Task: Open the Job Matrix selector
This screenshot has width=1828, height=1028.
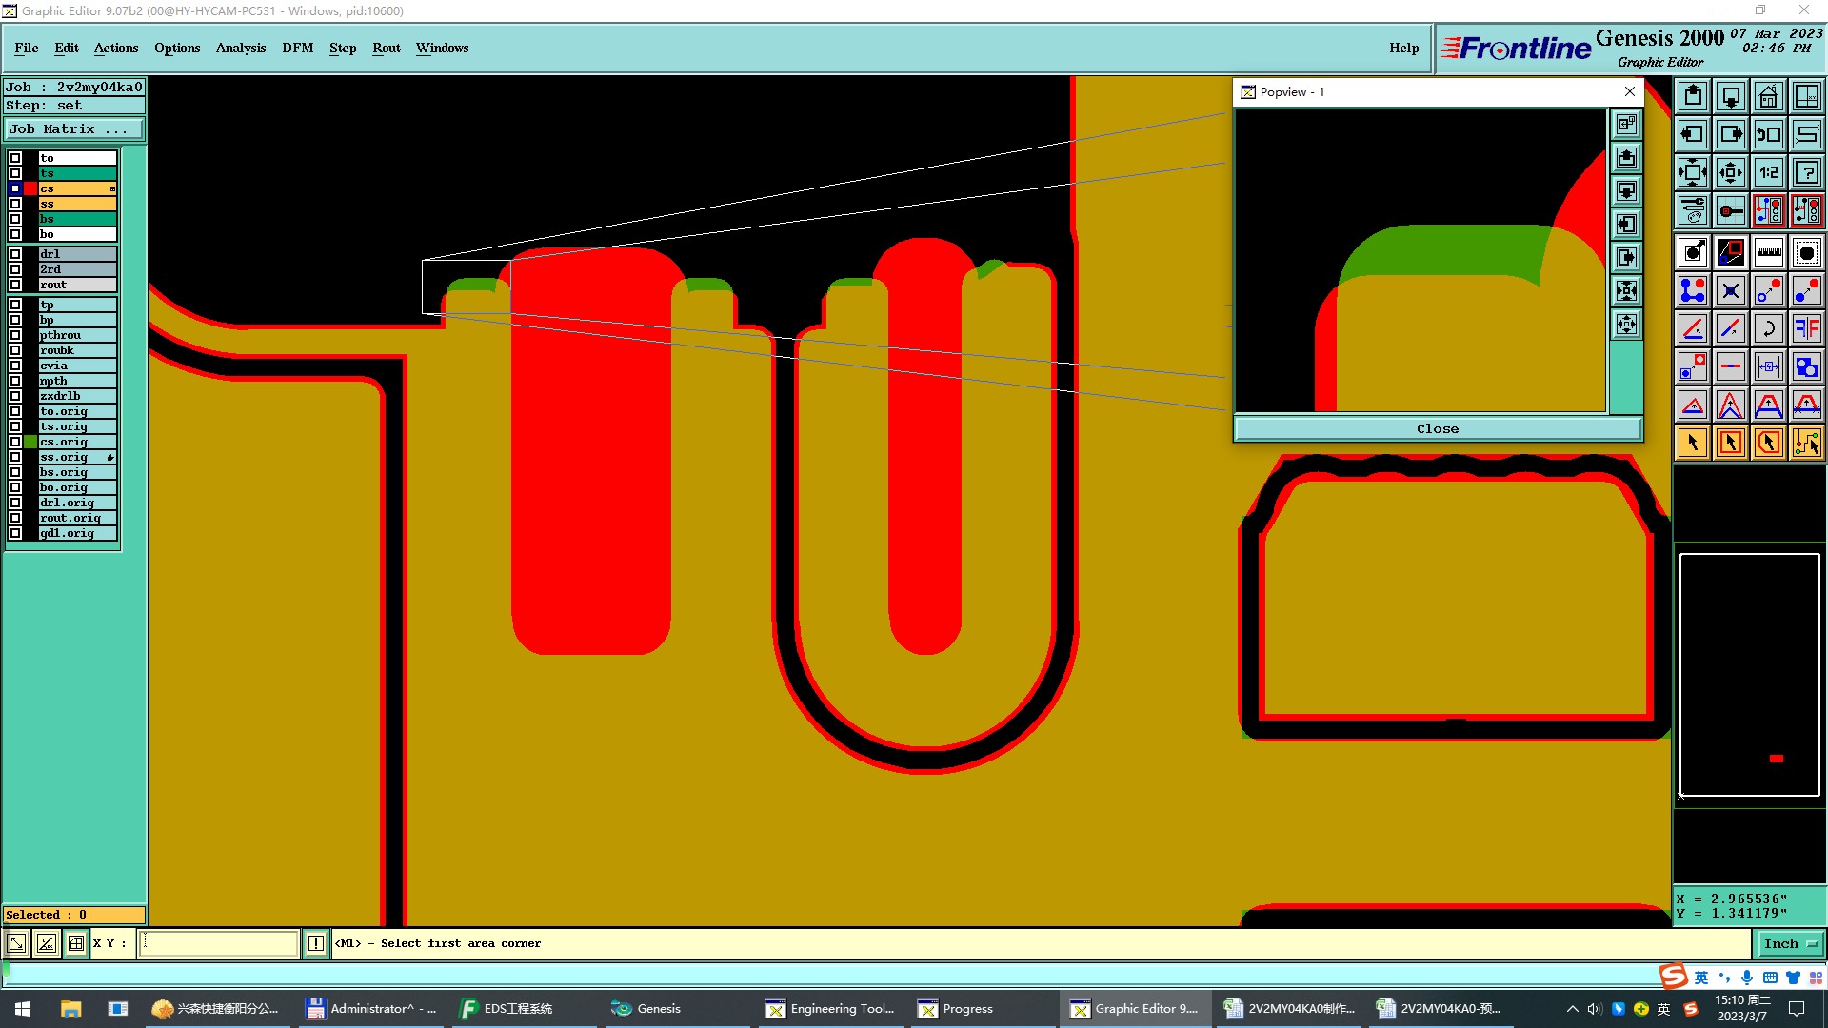Action: pos(74,128)
